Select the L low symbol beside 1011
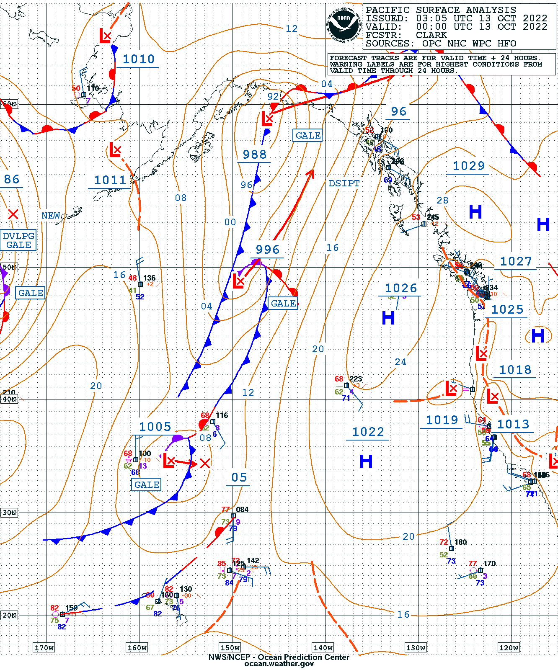 (x=115, y=149)
